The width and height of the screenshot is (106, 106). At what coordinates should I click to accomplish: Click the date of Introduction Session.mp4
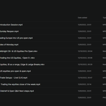coord(85,25)
